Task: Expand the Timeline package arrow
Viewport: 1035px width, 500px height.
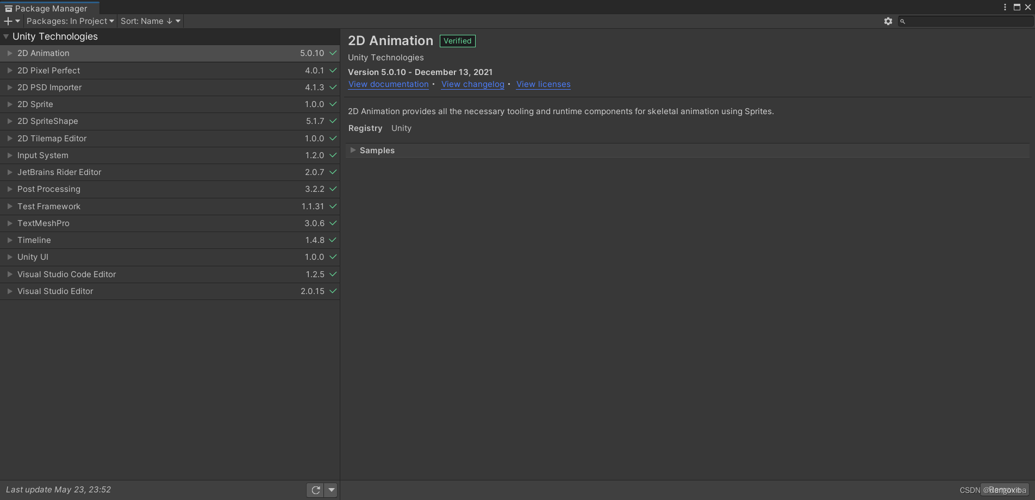Action: click(x=10, y=240)
